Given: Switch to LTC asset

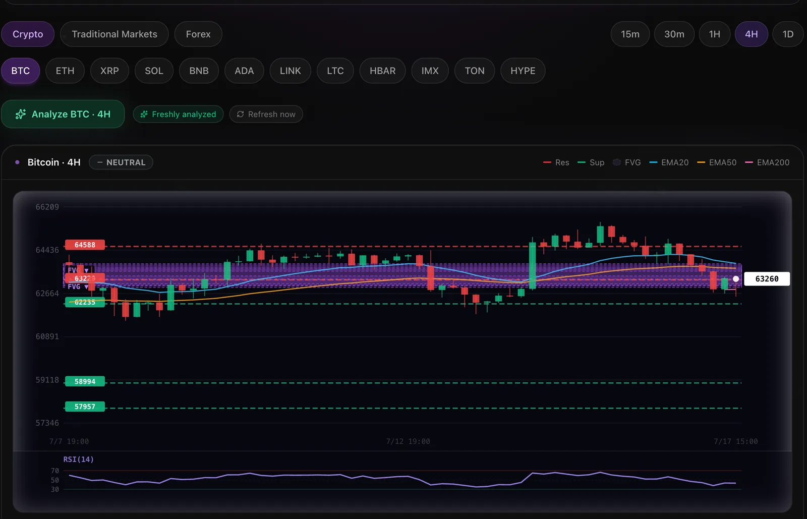Looking at the screenshot, I should (x=335, y=71).
